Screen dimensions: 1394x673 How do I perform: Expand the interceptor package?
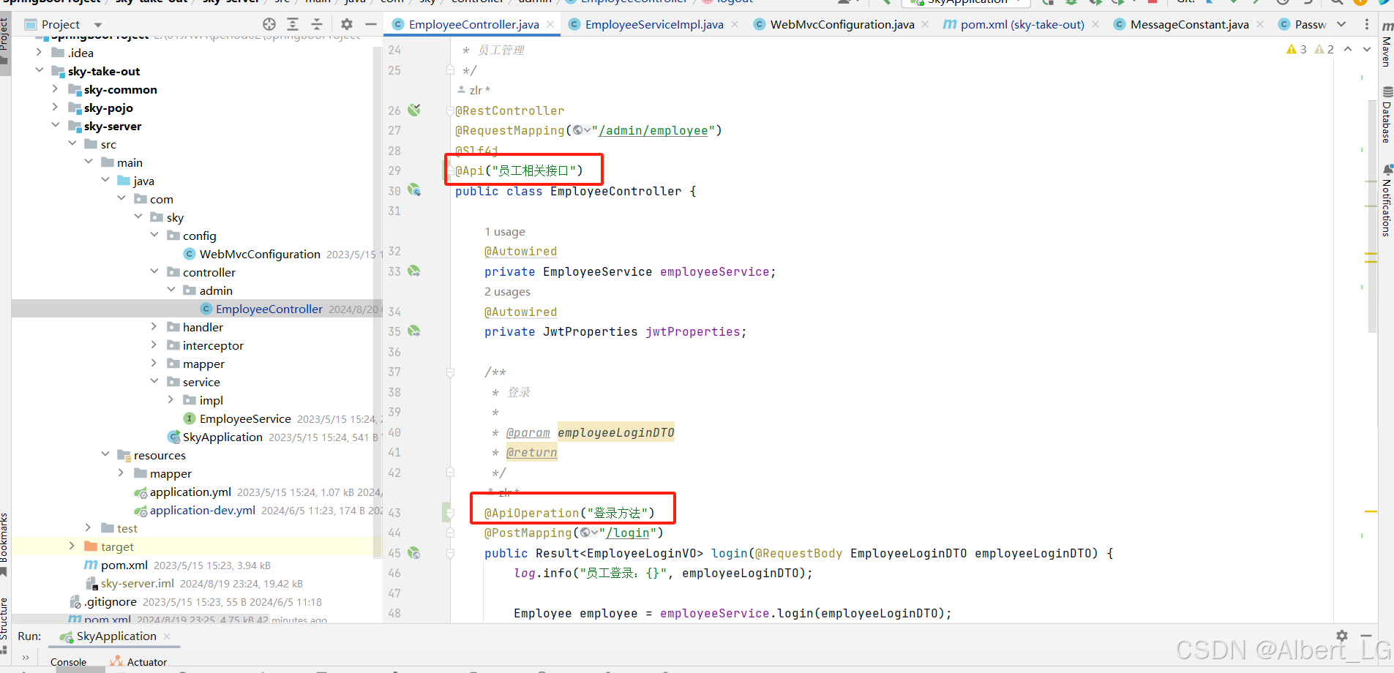pyautogui.click(x=154, y=345)
